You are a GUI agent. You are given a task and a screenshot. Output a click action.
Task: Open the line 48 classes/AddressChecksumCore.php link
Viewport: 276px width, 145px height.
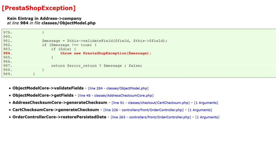tap(116, 95)
